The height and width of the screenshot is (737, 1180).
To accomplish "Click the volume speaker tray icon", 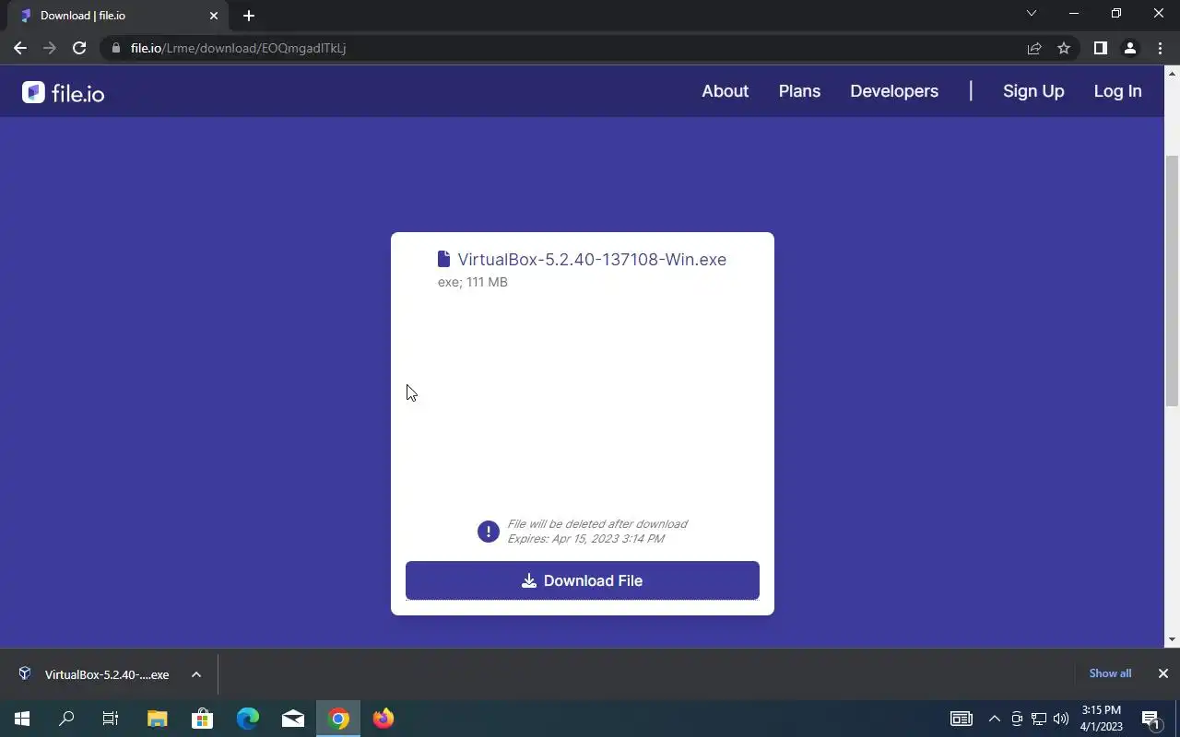I will [x=1061, y=719].
